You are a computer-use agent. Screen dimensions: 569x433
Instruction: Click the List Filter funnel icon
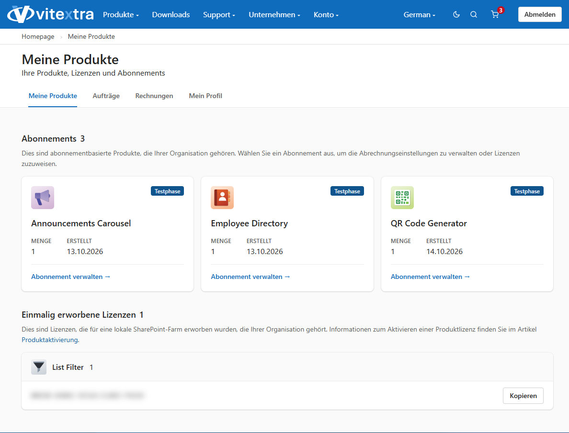[39, 367]
